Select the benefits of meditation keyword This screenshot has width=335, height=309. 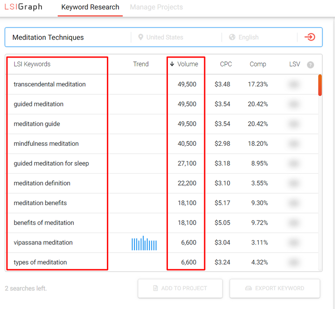coord(44,223)
